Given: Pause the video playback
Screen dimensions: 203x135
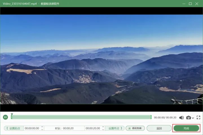Looking at the screenshot, I should point(5,117).
